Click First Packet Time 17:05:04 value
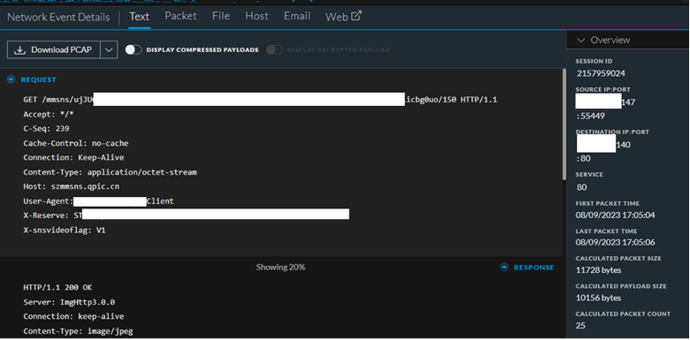This screenshot has width=690, height=340. [x=615, y=215]
